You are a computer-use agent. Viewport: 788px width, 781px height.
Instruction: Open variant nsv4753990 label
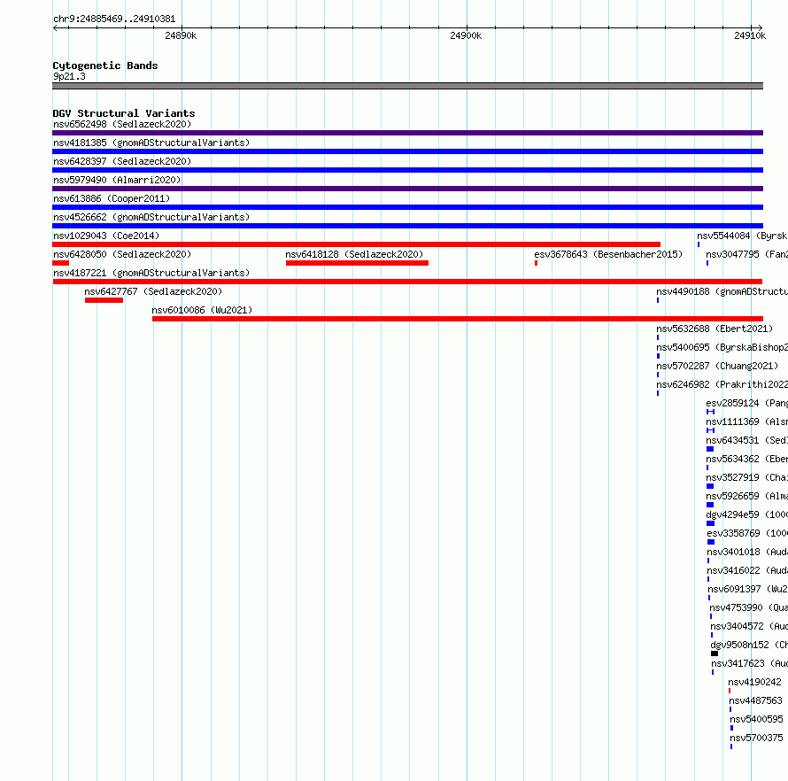click(x=748, y=607)
